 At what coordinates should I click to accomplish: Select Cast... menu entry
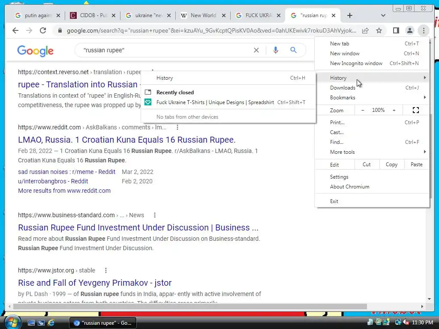372,132
